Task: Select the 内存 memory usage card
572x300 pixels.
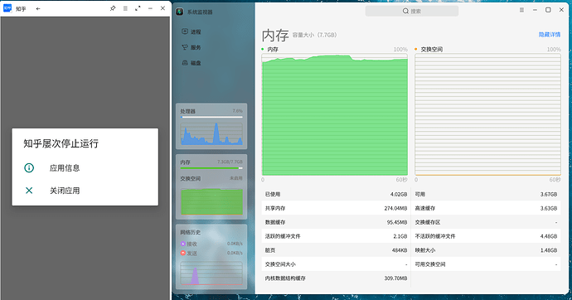Action: point(211,187)
